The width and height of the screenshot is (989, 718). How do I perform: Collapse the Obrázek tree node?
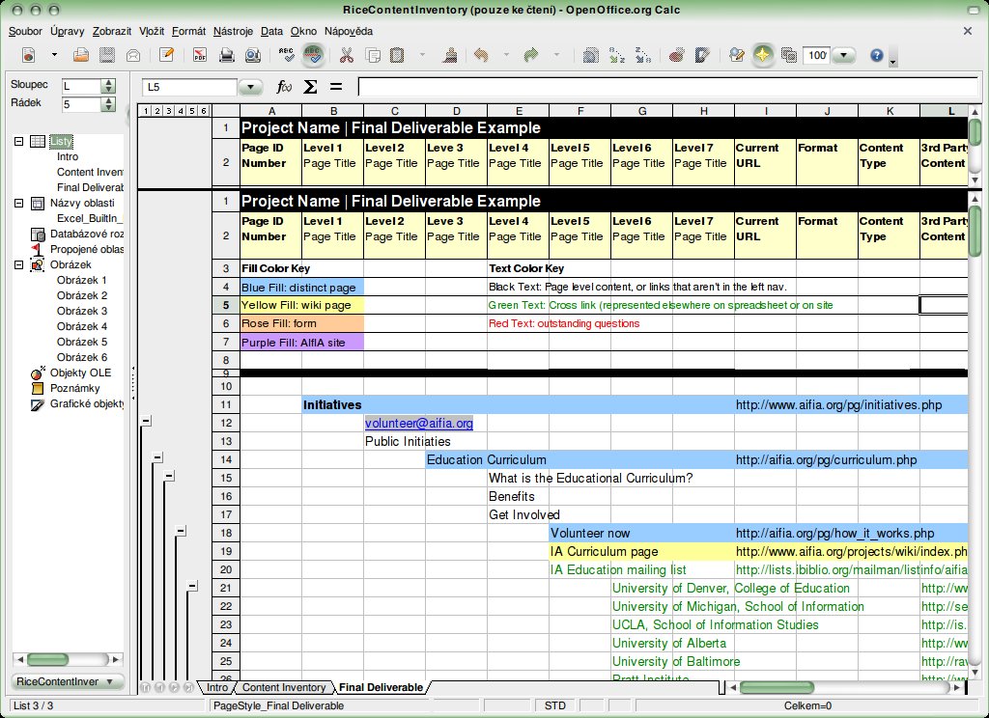pos(19,264)
